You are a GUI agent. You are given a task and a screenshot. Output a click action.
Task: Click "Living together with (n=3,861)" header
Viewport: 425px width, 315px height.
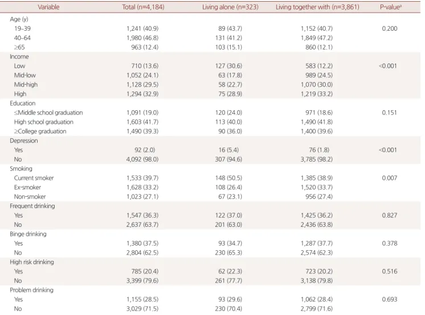coord(317,7)
